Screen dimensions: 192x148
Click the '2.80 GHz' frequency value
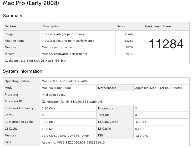48,109
